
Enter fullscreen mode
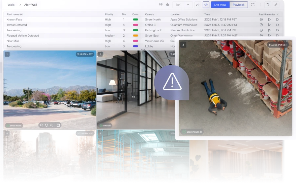[253, 5]
